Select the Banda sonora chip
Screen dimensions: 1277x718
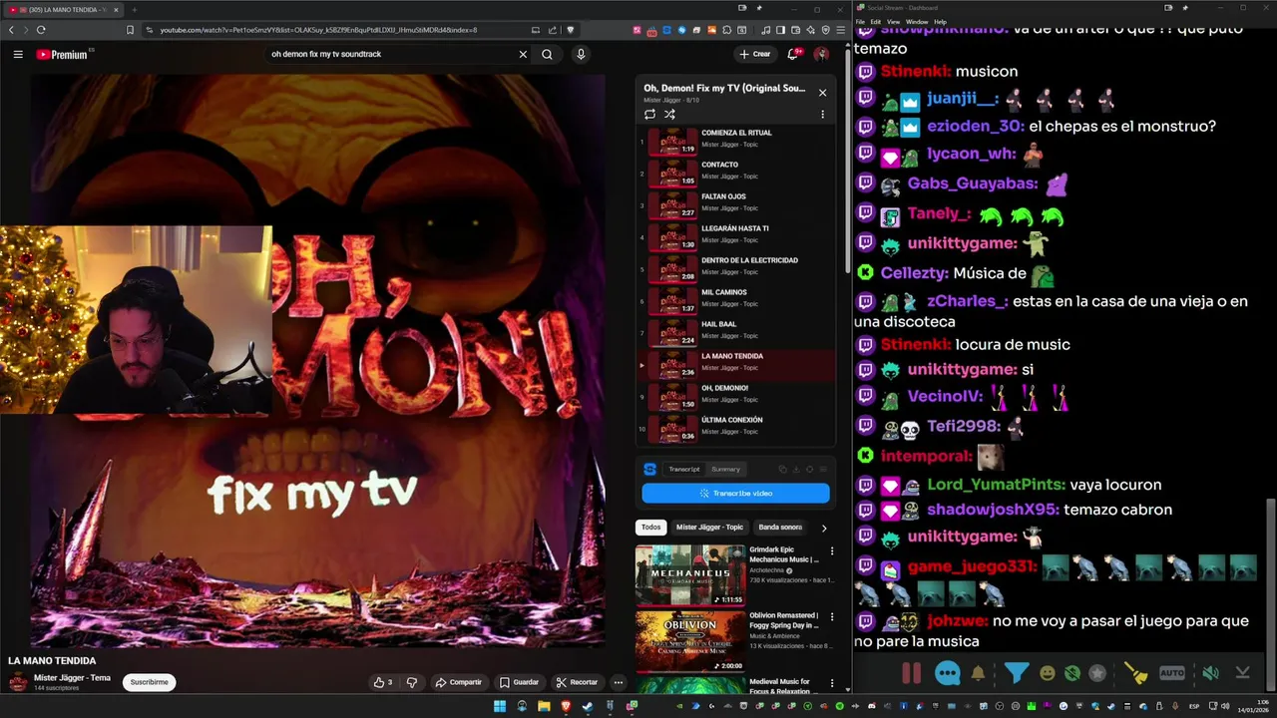click(x=780, y=528)
